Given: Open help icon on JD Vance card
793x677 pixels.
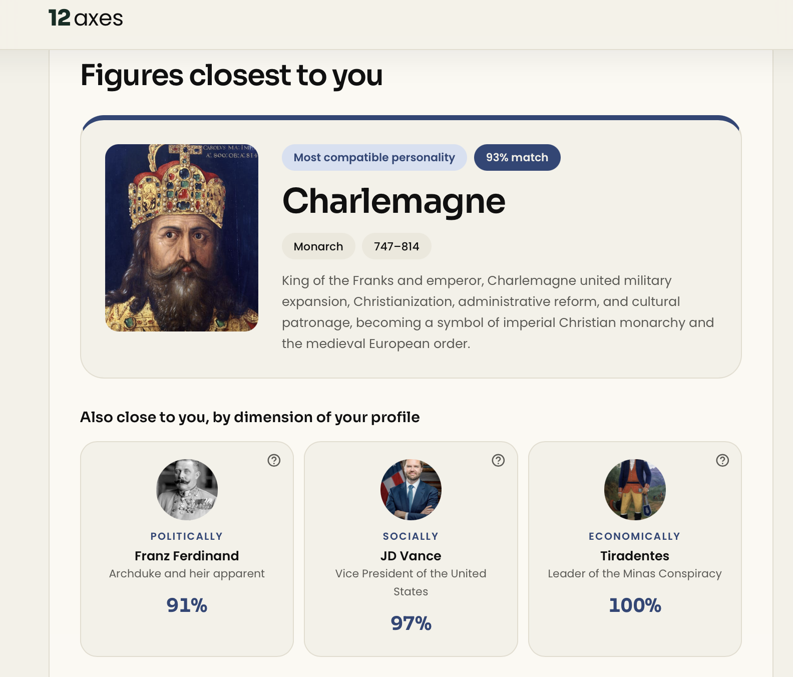Looking at the screenshot, I should click(498, 460).
